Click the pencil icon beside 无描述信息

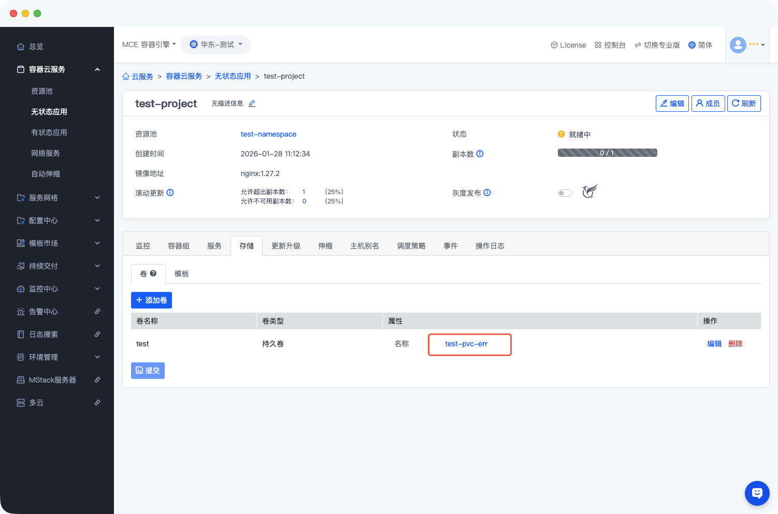[252, 104]
